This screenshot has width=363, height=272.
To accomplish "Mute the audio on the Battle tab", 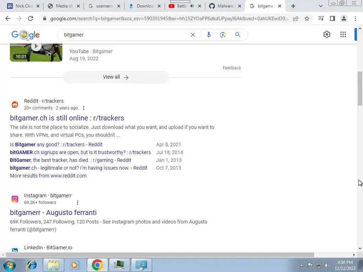I will point(192,6).
